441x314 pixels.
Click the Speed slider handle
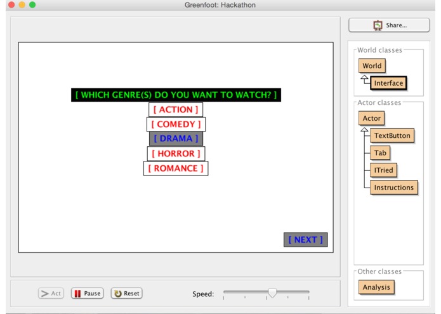[x=272, y=293]
